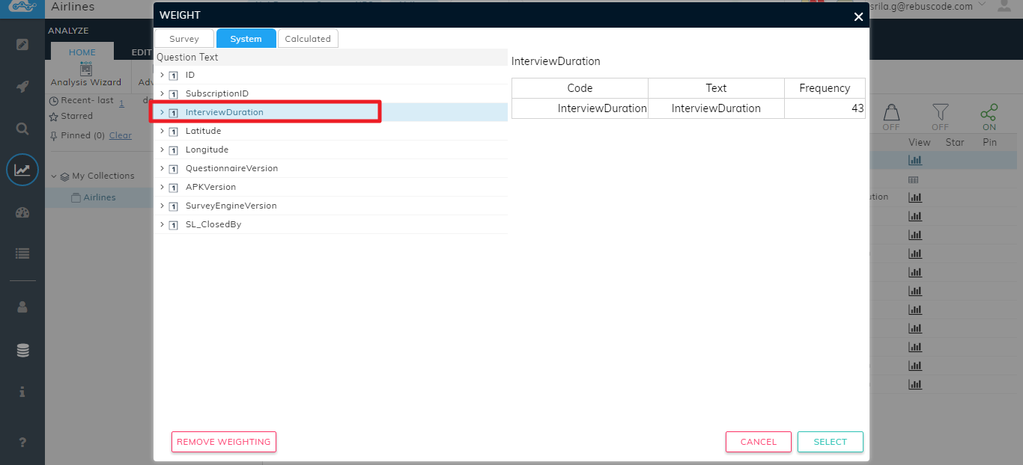This screenshot has width=1023, height=465.
Task: Click the SELECT button
Action: (831, 442)
